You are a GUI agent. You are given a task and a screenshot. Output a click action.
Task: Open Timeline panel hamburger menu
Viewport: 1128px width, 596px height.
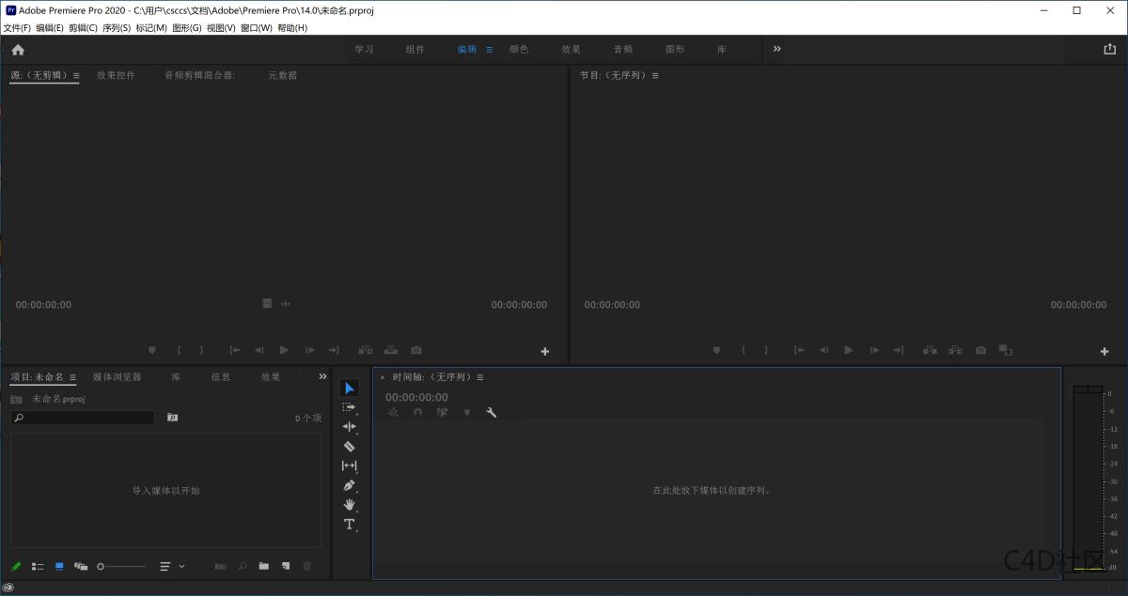pos(480,377)
